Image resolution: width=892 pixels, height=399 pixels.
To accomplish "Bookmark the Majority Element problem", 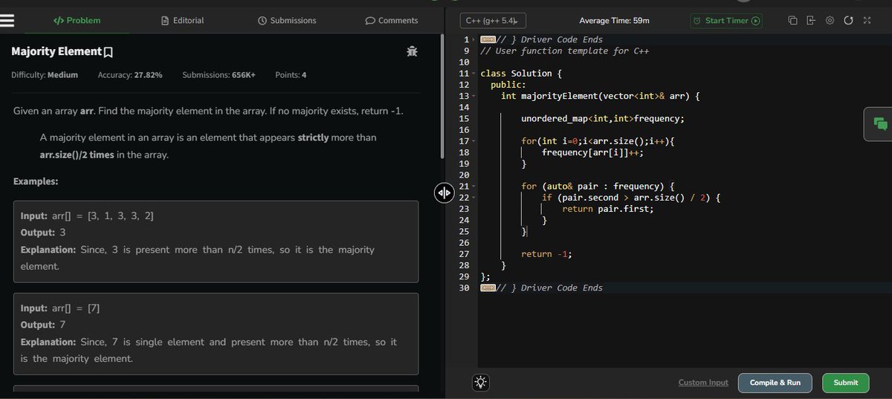I will point(109,52).
